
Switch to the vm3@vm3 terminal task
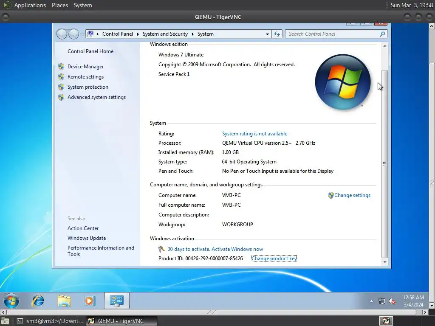click(50, 321)
